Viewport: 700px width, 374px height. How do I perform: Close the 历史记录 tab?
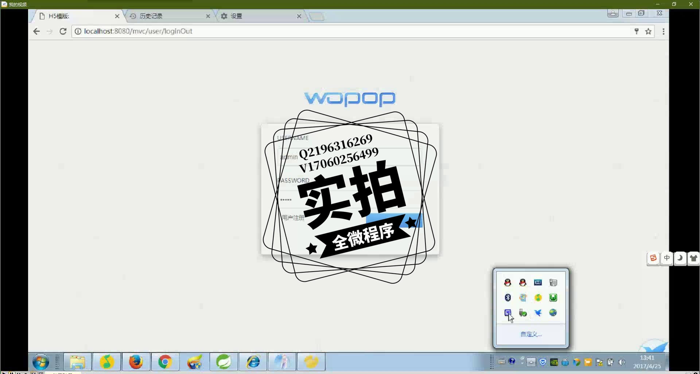pyautogui.click(x=208, y=16)
